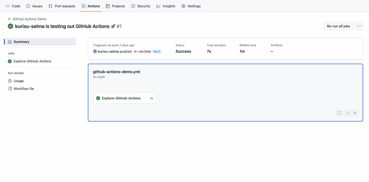Select the Explore-GitHub-Actions job card in graph
Image resolution: width=369 pixels, height=182 pixels.
click(124, 98)
